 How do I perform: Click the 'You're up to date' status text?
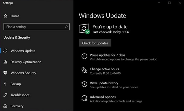click(x=110, y=27)
